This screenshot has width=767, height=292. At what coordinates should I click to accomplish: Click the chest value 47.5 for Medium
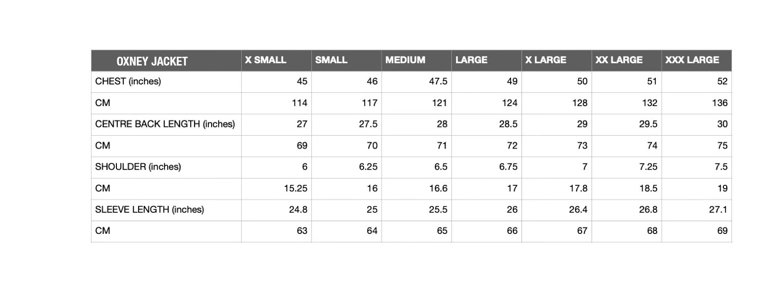(438, 81)
